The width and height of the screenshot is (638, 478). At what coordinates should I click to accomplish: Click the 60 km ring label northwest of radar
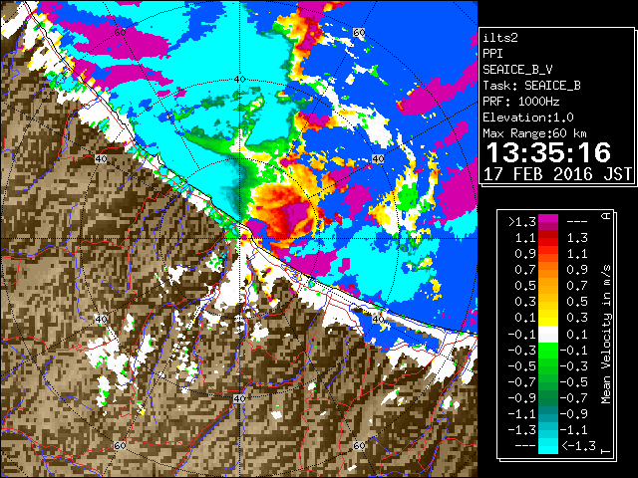click(120, 33)
